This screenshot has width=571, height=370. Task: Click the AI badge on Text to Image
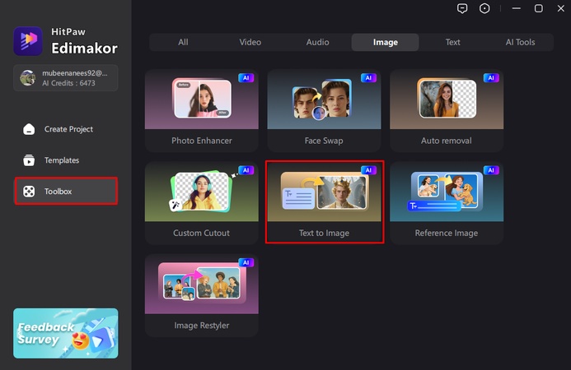pos(368,170)
